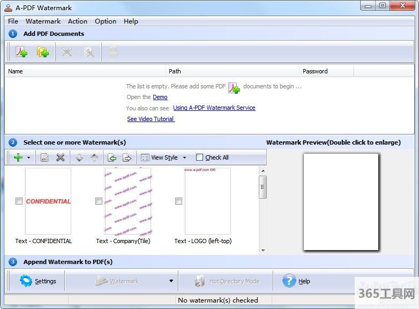
Task: Check the Text - CONFIDENTIAL watermark checkbox
Action: click(x=19, y=201)
